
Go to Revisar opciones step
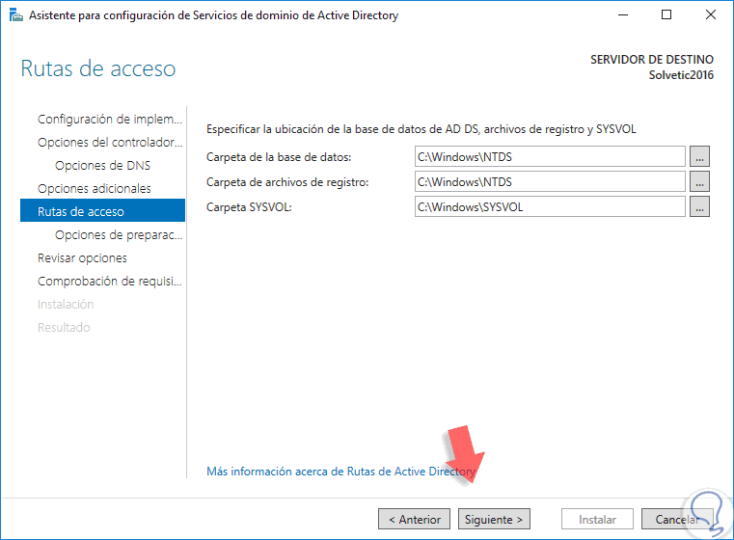(82, 258)
